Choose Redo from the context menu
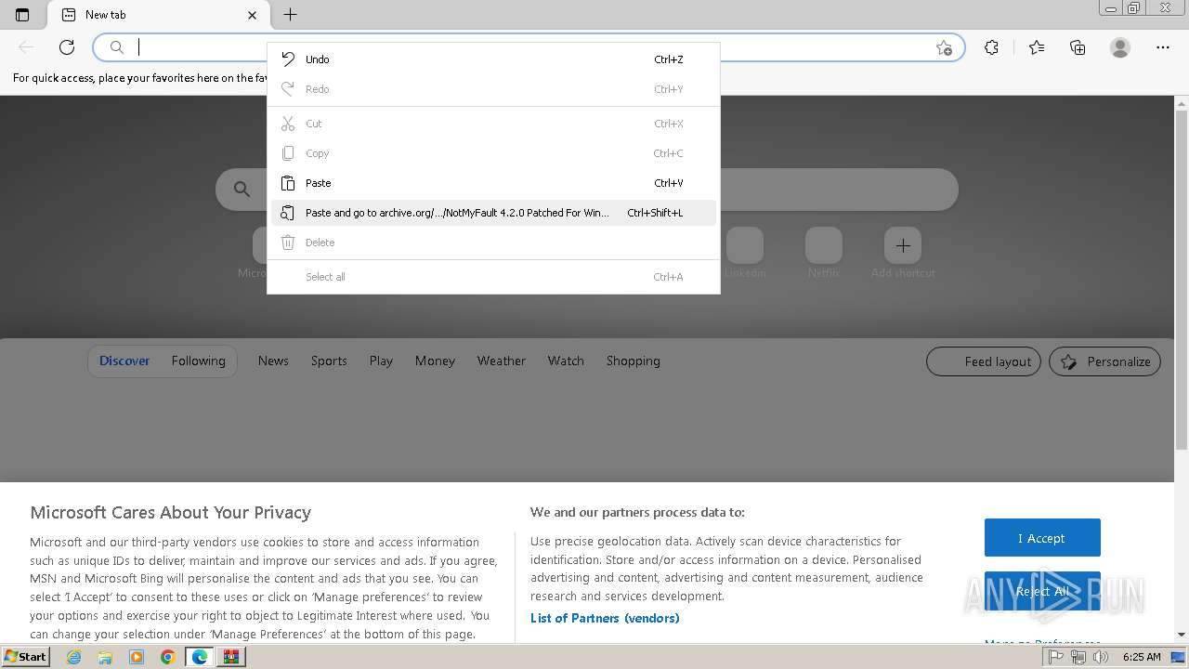This screenshot has width=1189, height=669. click(493, 89)
